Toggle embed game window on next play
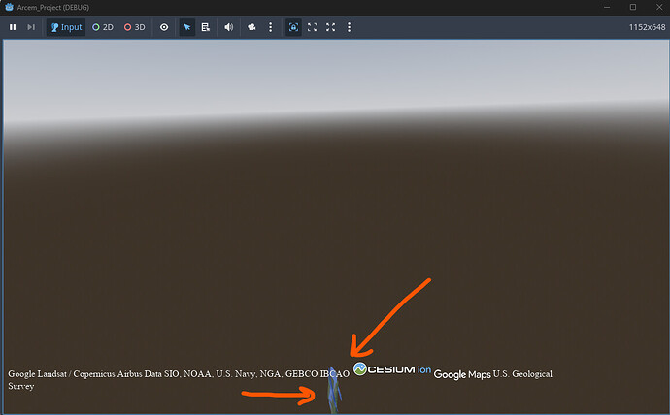The width and height of the screenshot is (670, 415). click(x=293, y=27)
